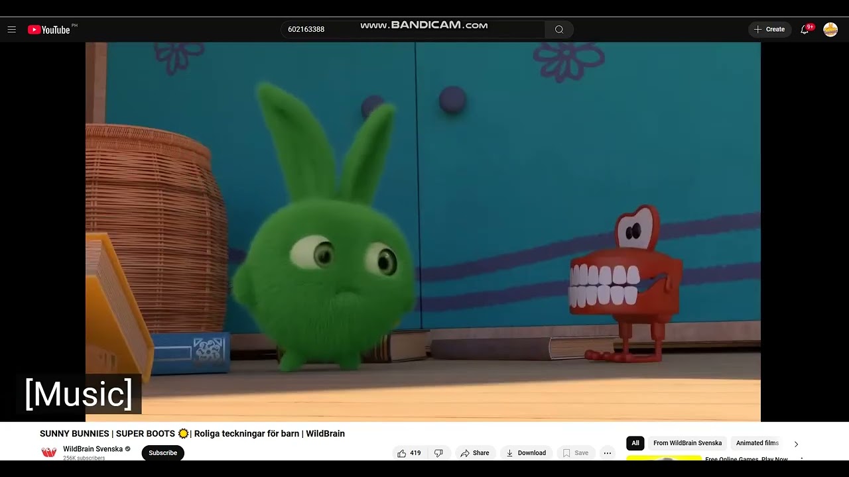This screenshot has width=849, height=477.
Task: Like the video with 419 likes
Action: 409,453
